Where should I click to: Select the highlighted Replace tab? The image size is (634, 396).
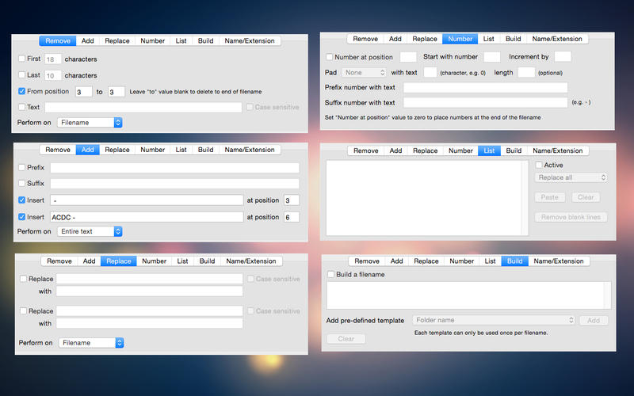tap(118, 261)
